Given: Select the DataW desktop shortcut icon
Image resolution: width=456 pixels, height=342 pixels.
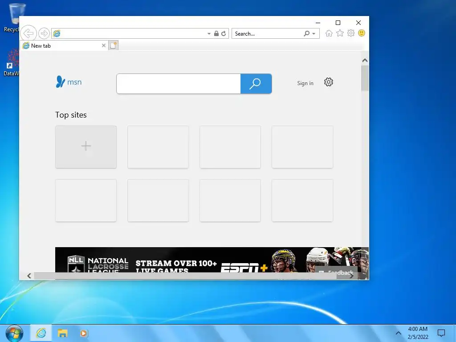Looking at the screenshot, I should (x=11, y=62).
